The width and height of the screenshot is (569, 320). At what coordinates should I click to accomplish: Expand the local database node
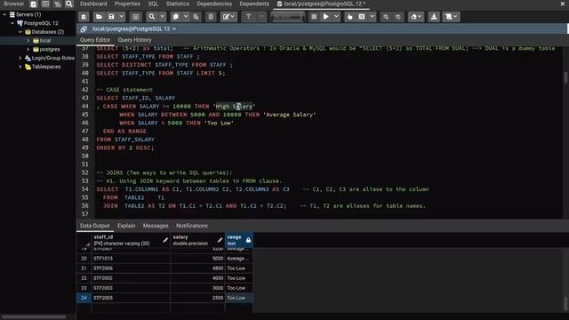tap(28, 41)
